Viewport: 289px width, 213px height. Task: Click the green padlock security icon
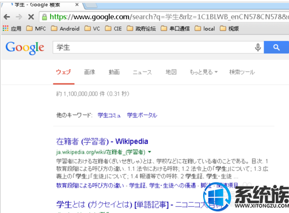[44, 17]
